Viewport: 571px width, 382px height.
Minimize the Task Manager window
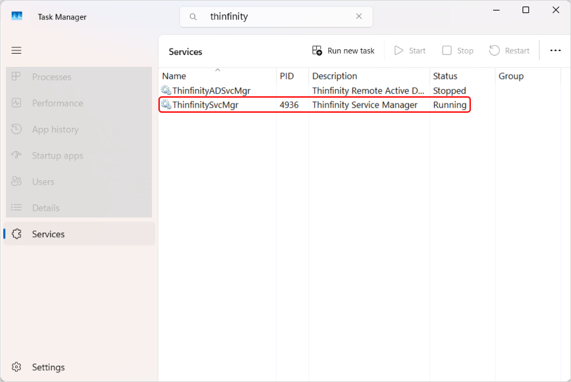(x=496, y=10)
